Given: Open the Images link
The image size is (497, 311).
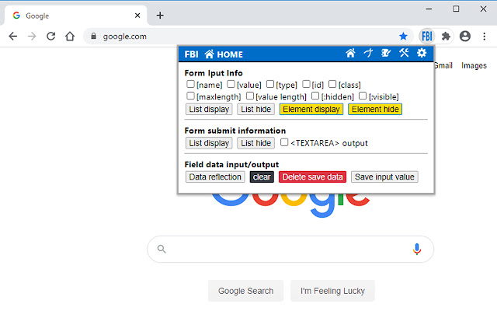Looking at the screenshot, I should (474, 65).
